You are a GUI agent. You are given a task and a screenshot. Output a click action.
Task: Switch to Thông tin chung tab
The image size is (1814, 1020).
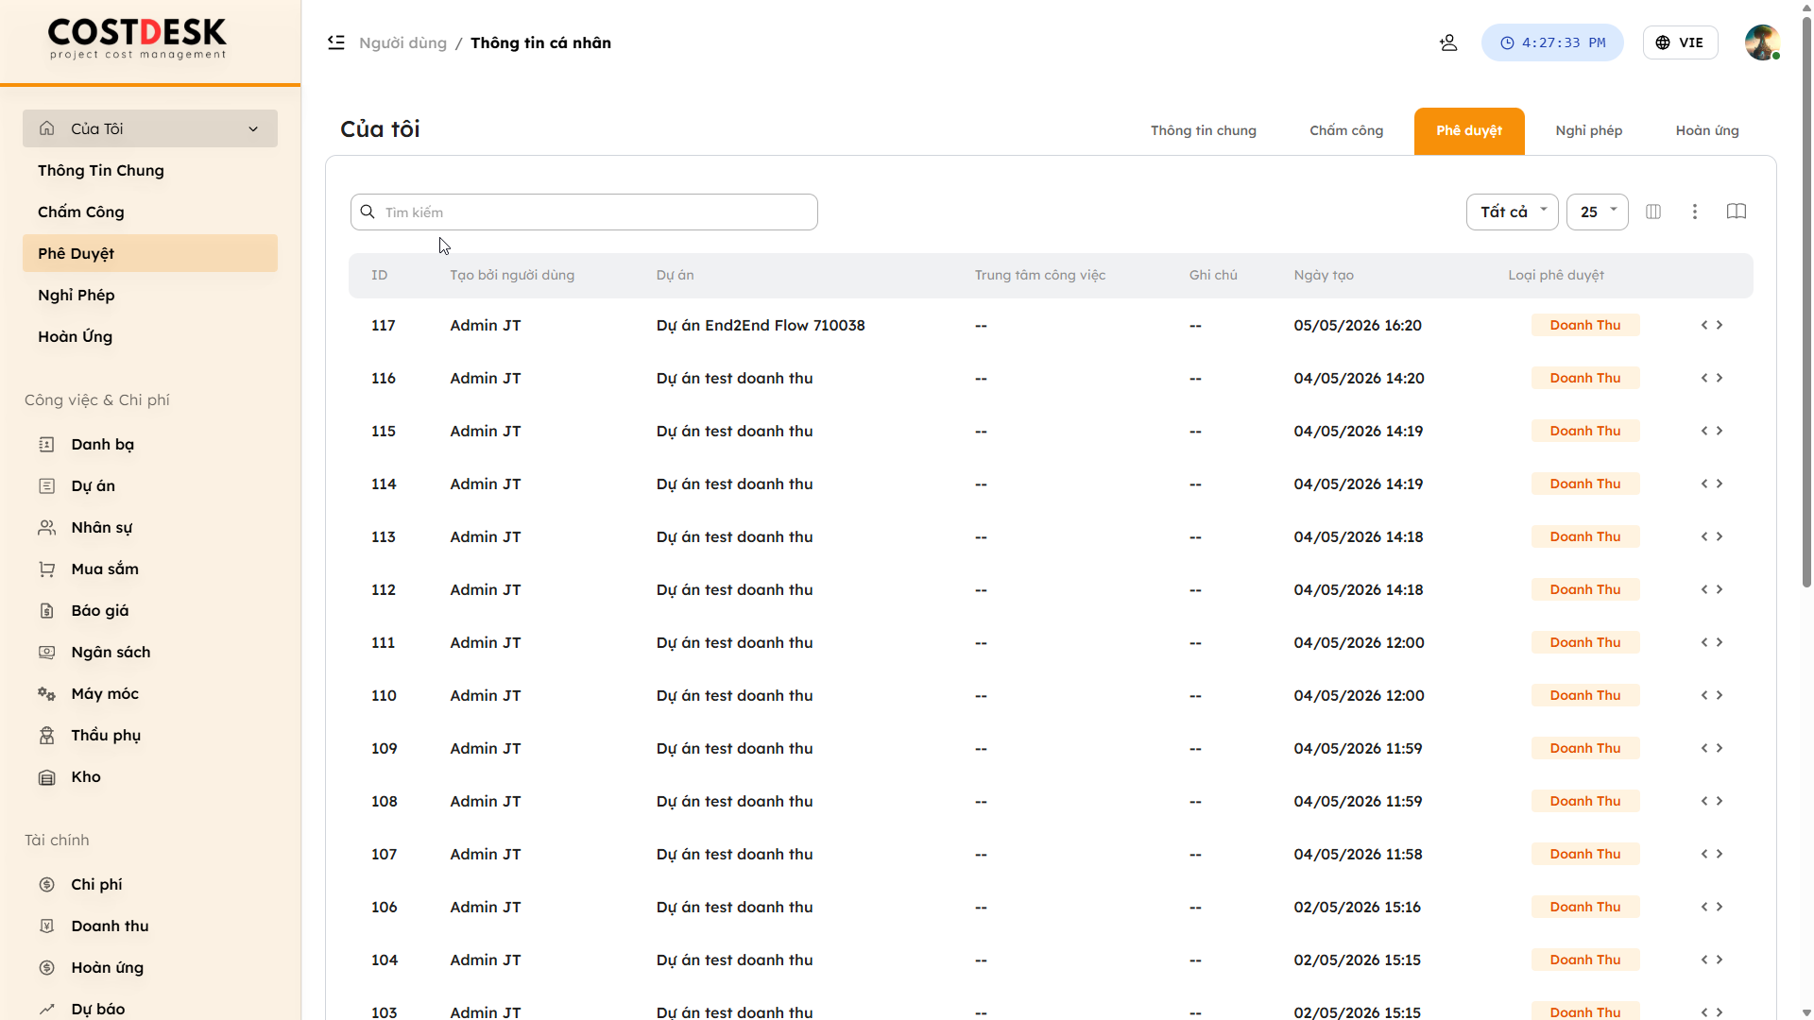(1204, 130)
